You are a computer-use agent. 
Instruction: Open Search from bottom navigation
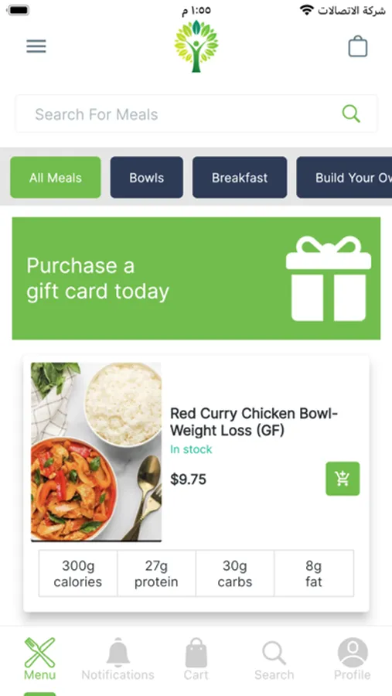274,659
